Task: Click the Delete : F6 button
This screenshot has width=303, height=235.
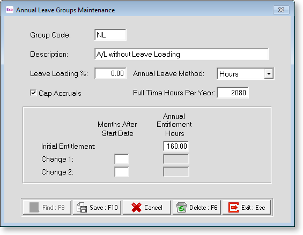Action: [x=196, y=207]
